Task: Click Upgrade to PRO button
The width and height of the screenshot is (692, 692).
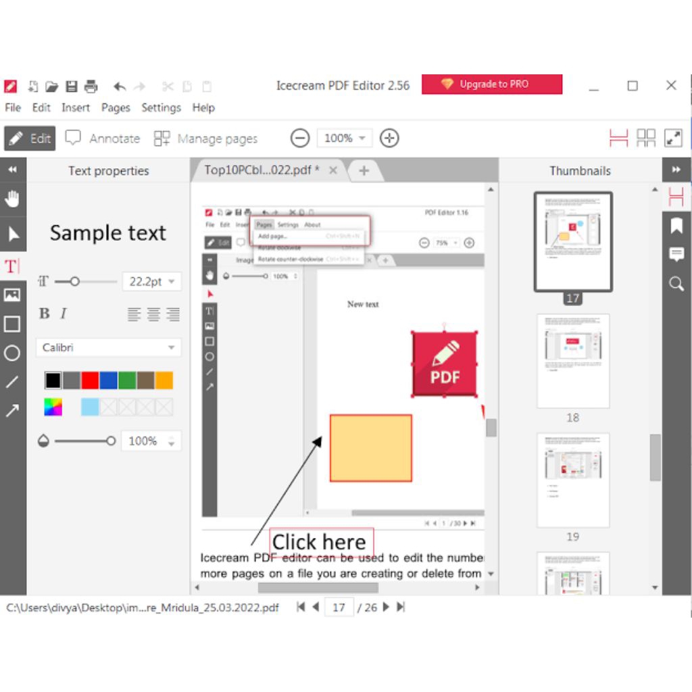Action: [492, 84]
